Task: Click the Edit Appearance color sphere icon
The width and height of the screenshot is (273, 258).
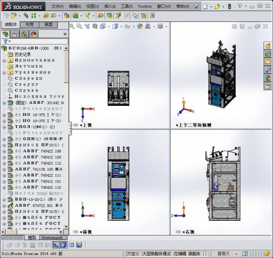Action: click(140, 26)
